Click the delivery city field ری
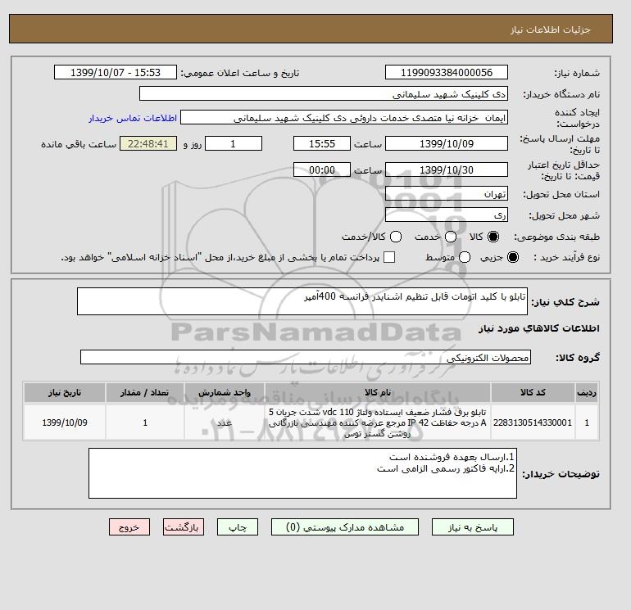The width and height of the screenshot is (631, 610). pos(447,215)
